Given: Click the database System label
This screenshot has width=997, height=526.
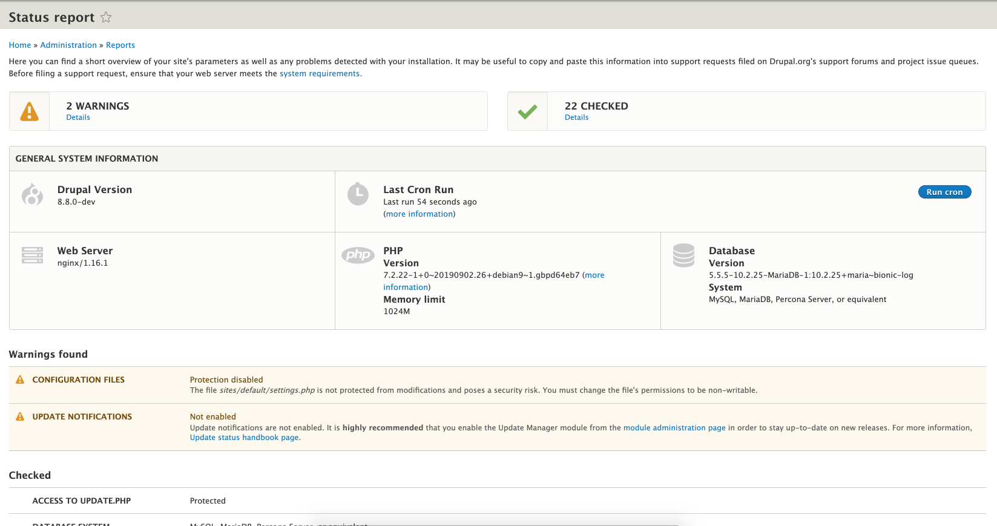Looking at the screenshot, I should click(x=725, y=287).
